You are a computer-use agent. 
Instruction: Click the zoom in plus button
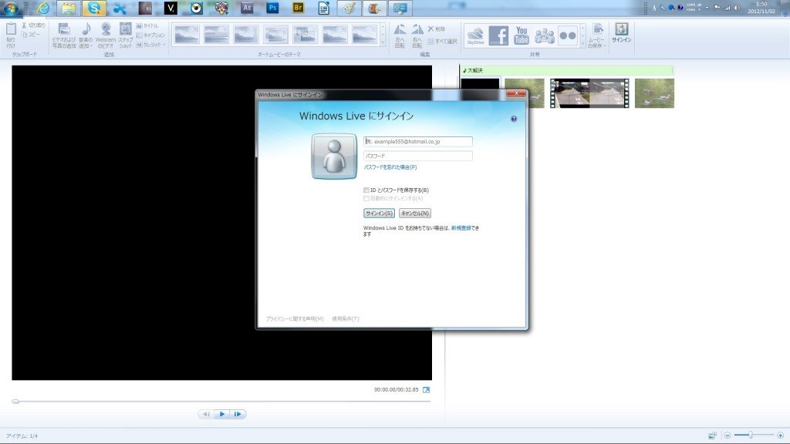coord(780,436)
